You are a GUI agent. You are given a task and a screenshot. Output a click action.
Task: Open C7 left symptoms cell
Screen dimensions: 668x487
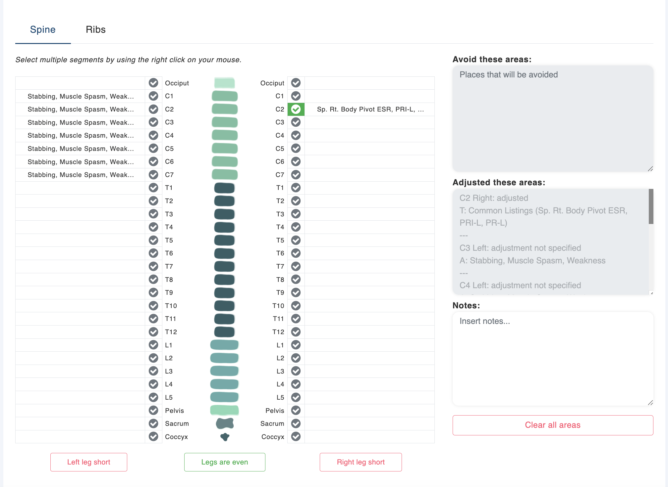pos(81,175)
